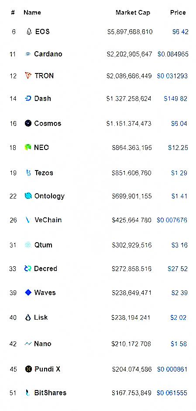
Task: Open the Dash price link $149.82
Action: click(175, 98)
